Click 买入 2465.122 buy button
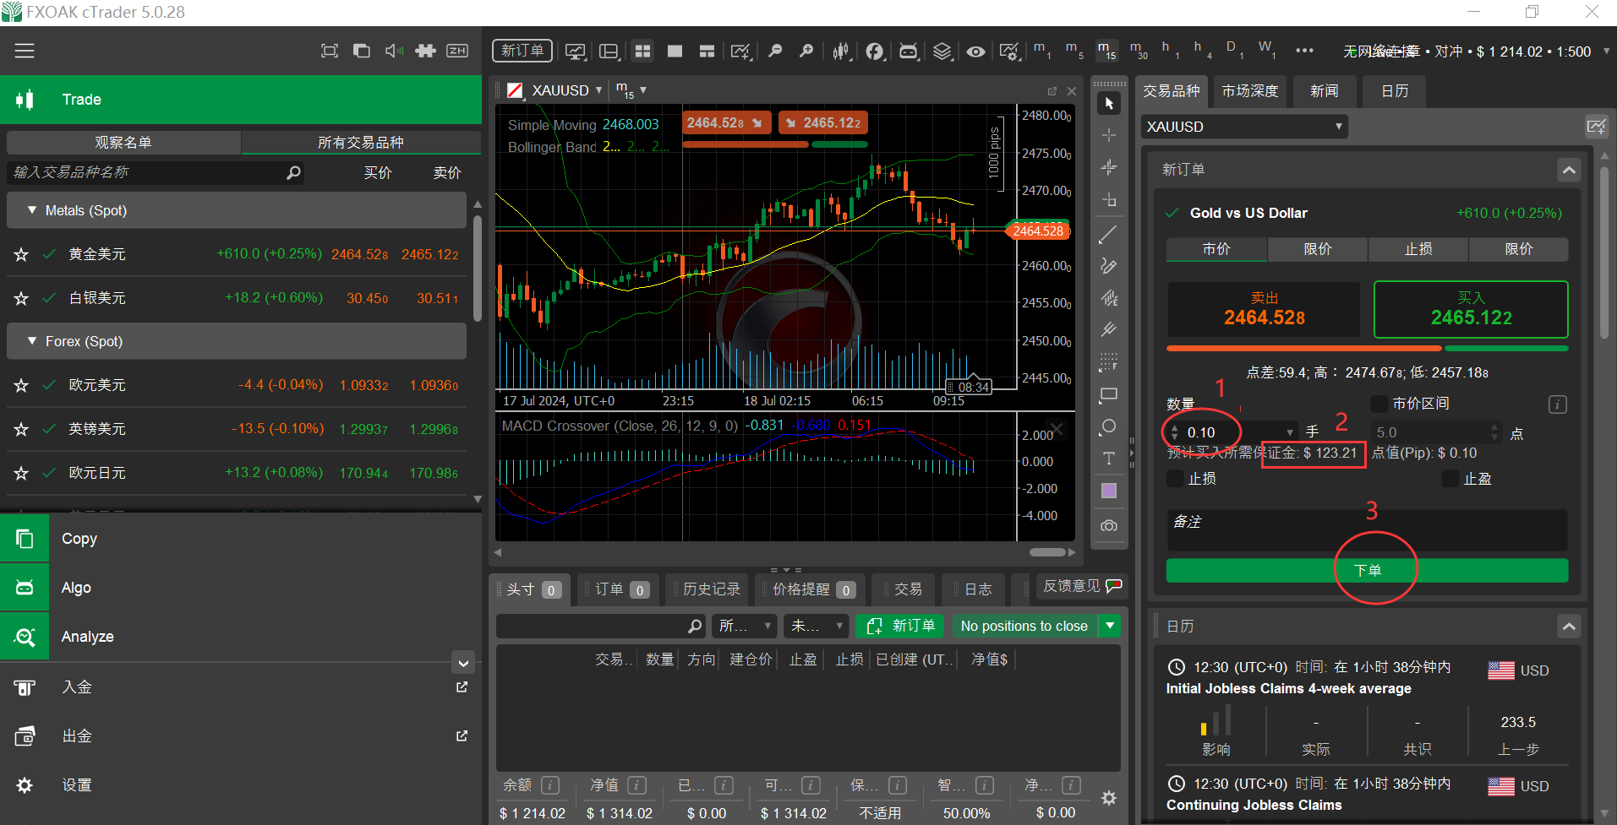Image resolution: width=1617 pixels, height=825 pixels. click(x=1471, y=309)
